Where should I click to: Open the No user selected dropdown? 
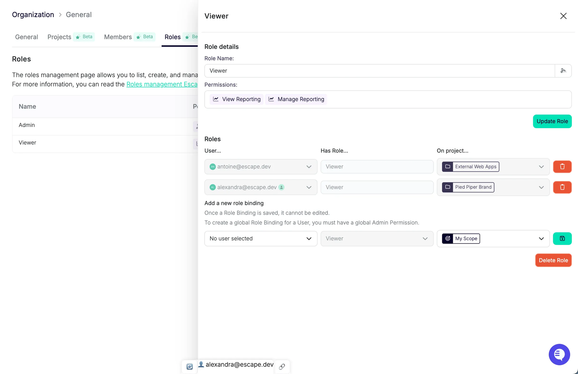pos(261,239)
